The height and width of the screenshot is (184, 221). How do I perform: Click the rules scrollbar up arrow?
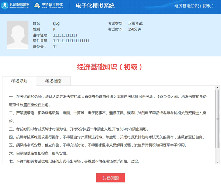(x=217, y=88)
